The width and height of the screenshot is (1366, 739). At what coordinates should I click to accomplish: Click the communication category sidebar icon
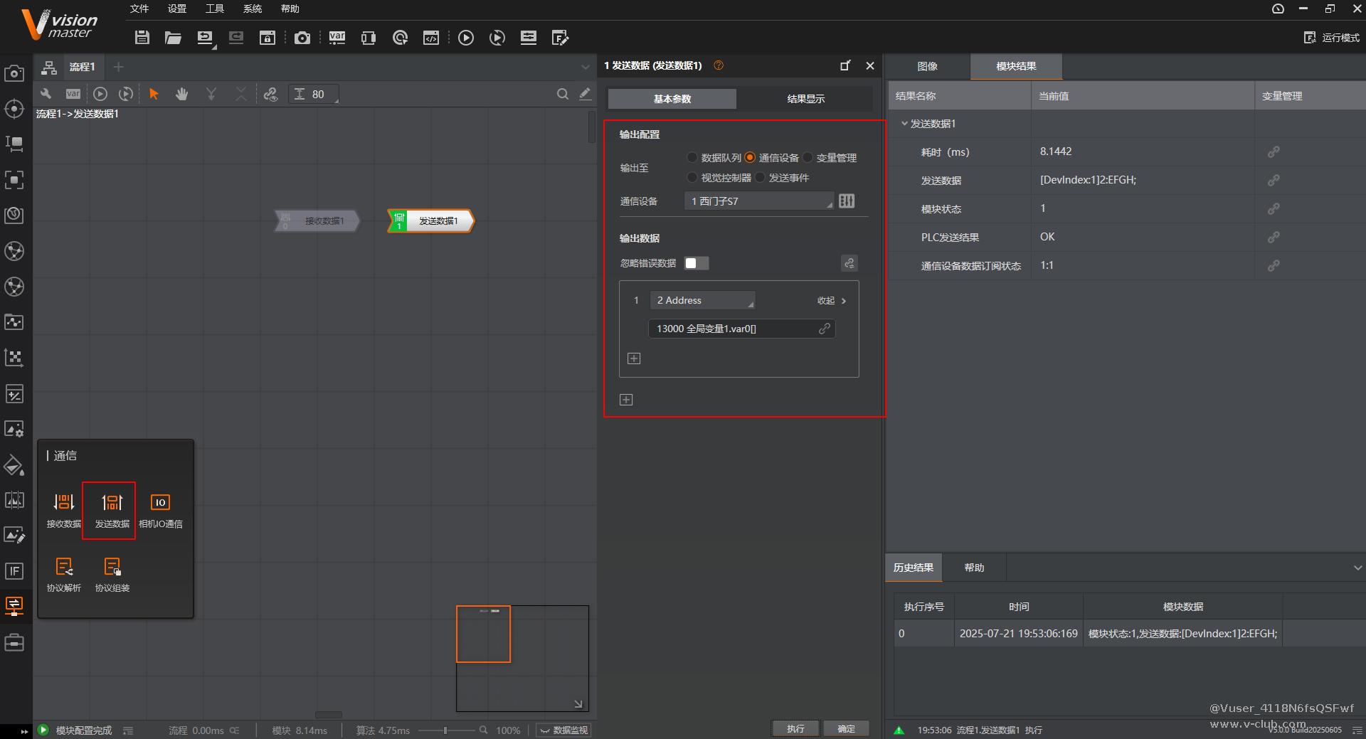[x=14, y=606]
